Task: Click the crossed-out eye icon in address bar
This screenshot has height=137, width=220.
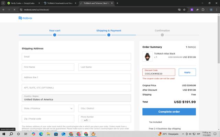Action: (179, 10)
